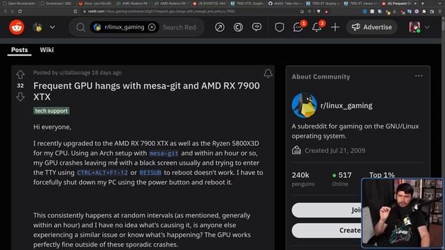Screen dimensions: 445x250
Task: Open the community switcher dropdown arrow
Action: (x=52, y=27)
